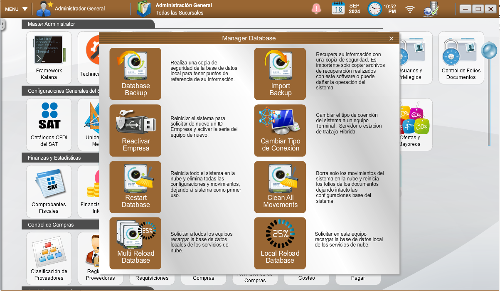
Task: Close the Manager Database dialog
Action: coord(391,39)
